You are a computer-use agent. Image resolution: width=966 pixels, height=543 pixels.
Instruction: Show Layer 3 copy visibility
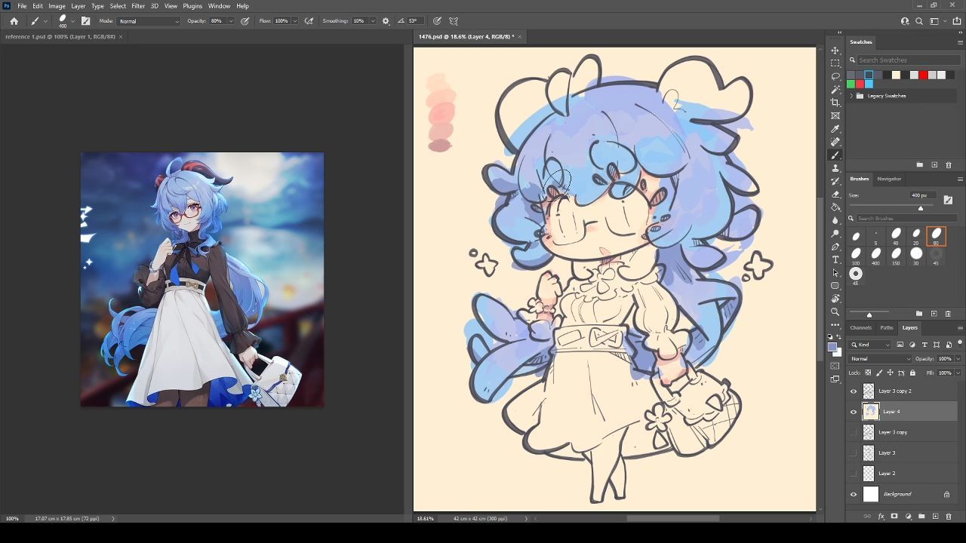[854, 432]
